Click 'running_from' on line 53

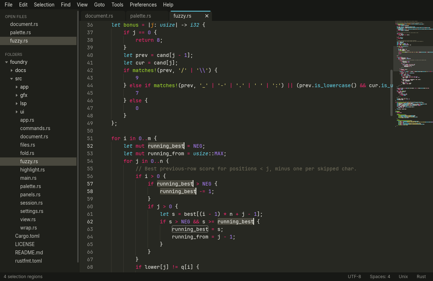coord(166,153)
